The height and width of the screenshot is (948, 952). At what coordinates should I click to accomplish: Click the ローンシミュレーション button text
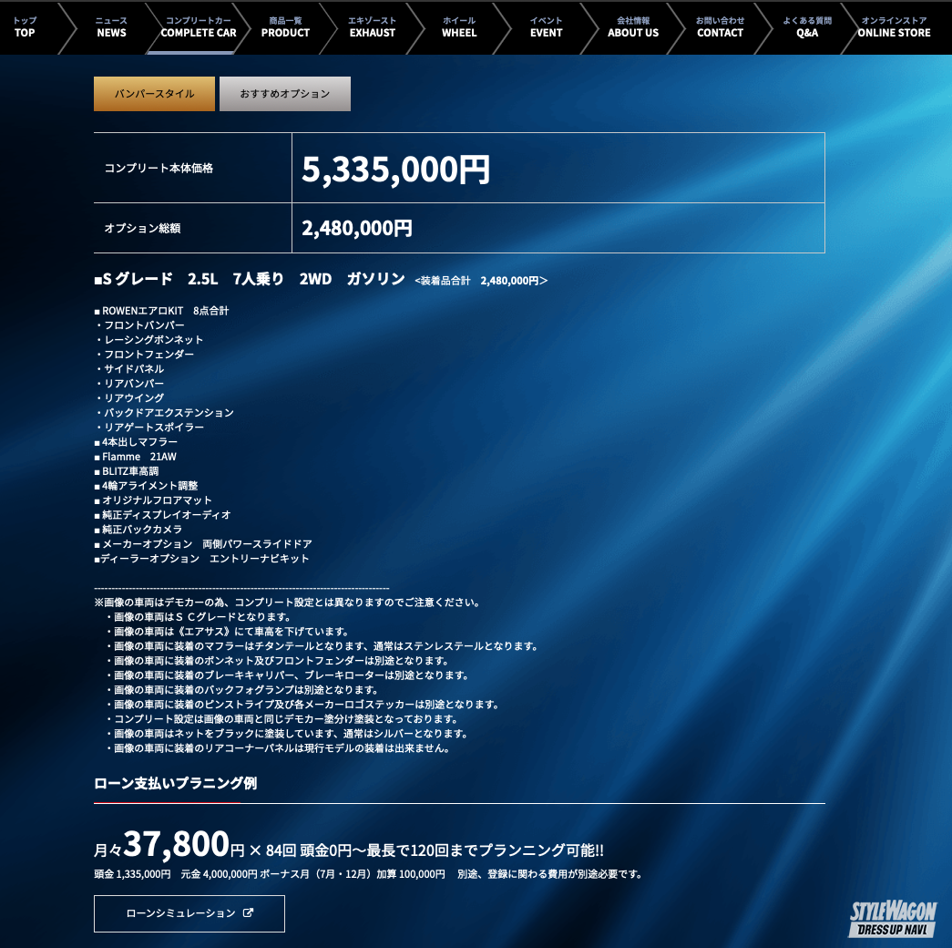(180, 913)
